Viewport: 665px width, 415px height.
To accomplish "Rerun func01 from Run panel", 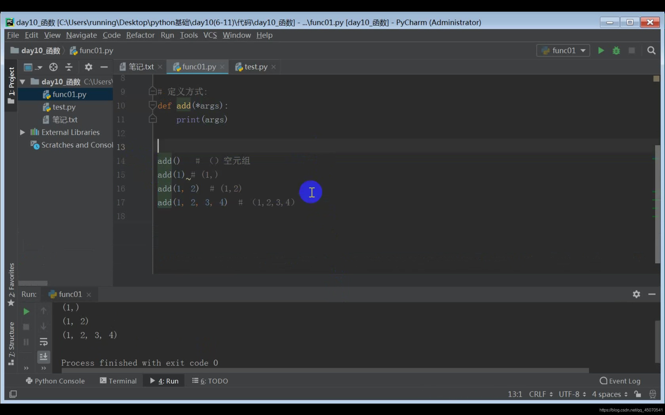I will click(x=26, y=312).
